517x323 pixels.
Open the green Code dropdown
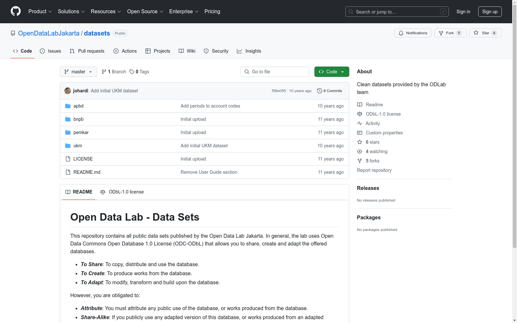[332, 72]
